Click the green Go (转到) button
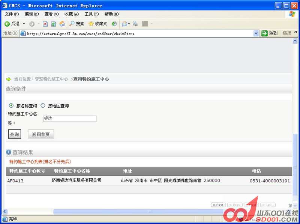The width and height of the screenshot is (300, 224). [269, 33]
